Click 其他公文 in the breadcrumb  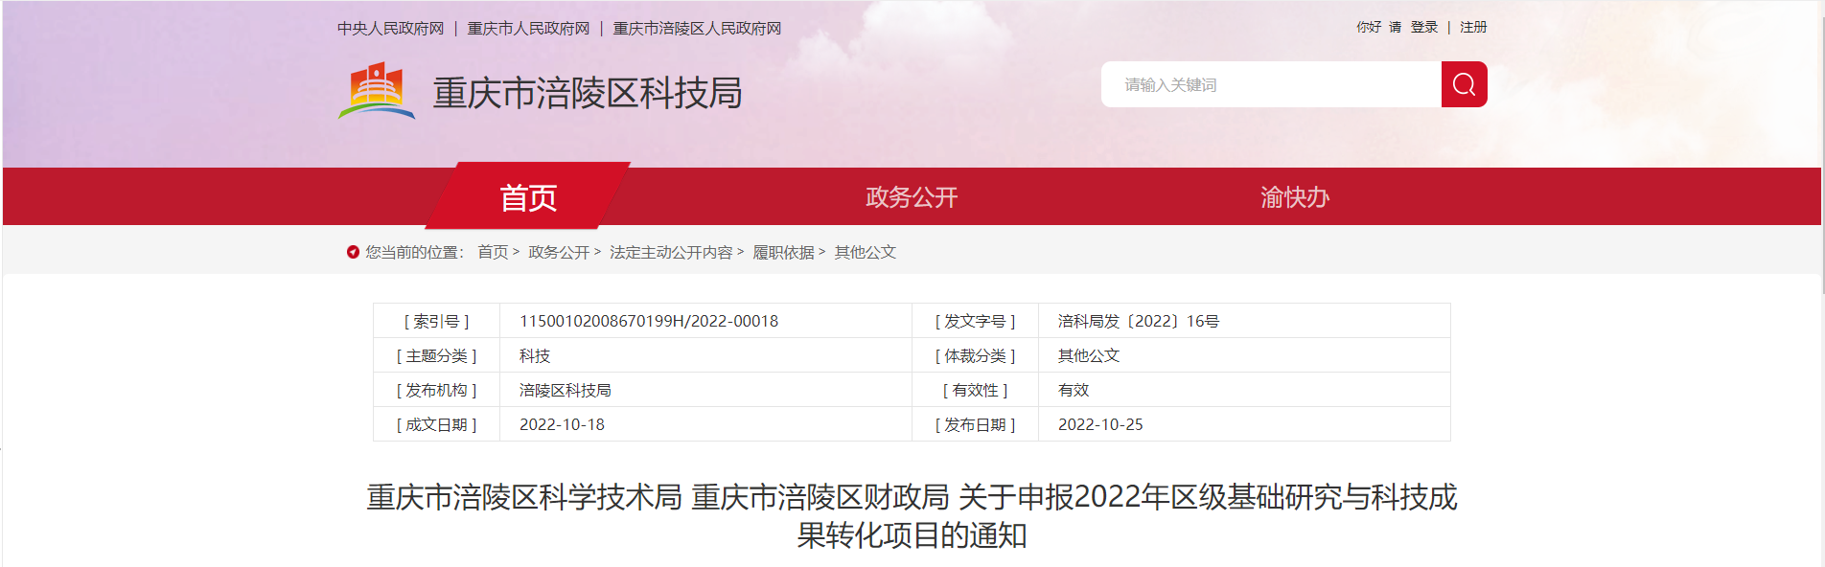coord(865,252)
